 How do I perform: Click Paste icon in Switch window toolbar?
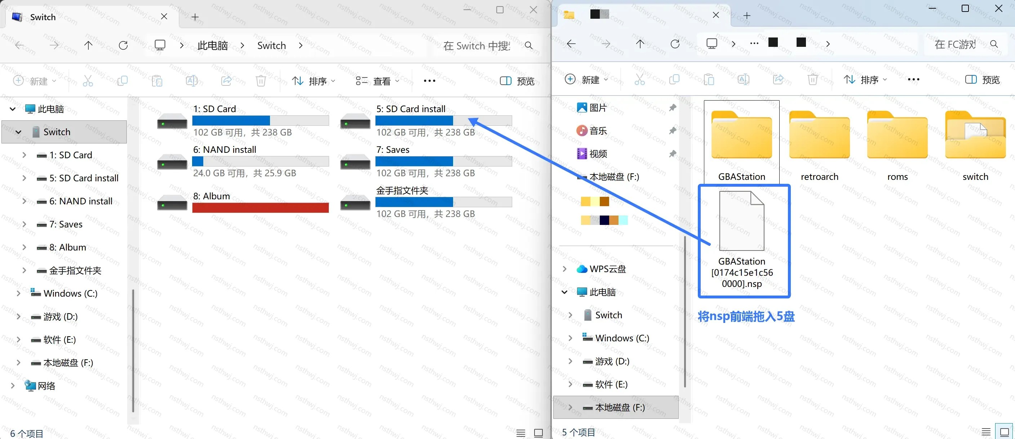[x=157, y=81]
